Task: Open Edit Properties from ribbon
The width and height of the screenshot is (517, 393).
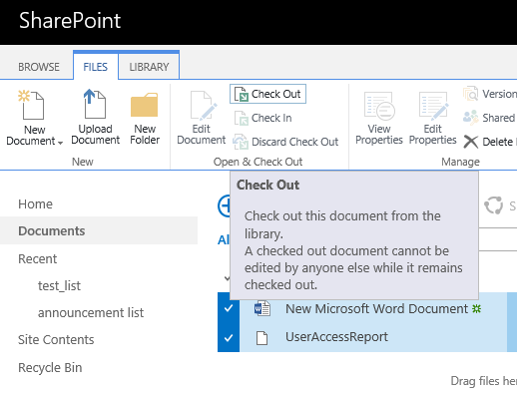Action: (x=432, y=119)
